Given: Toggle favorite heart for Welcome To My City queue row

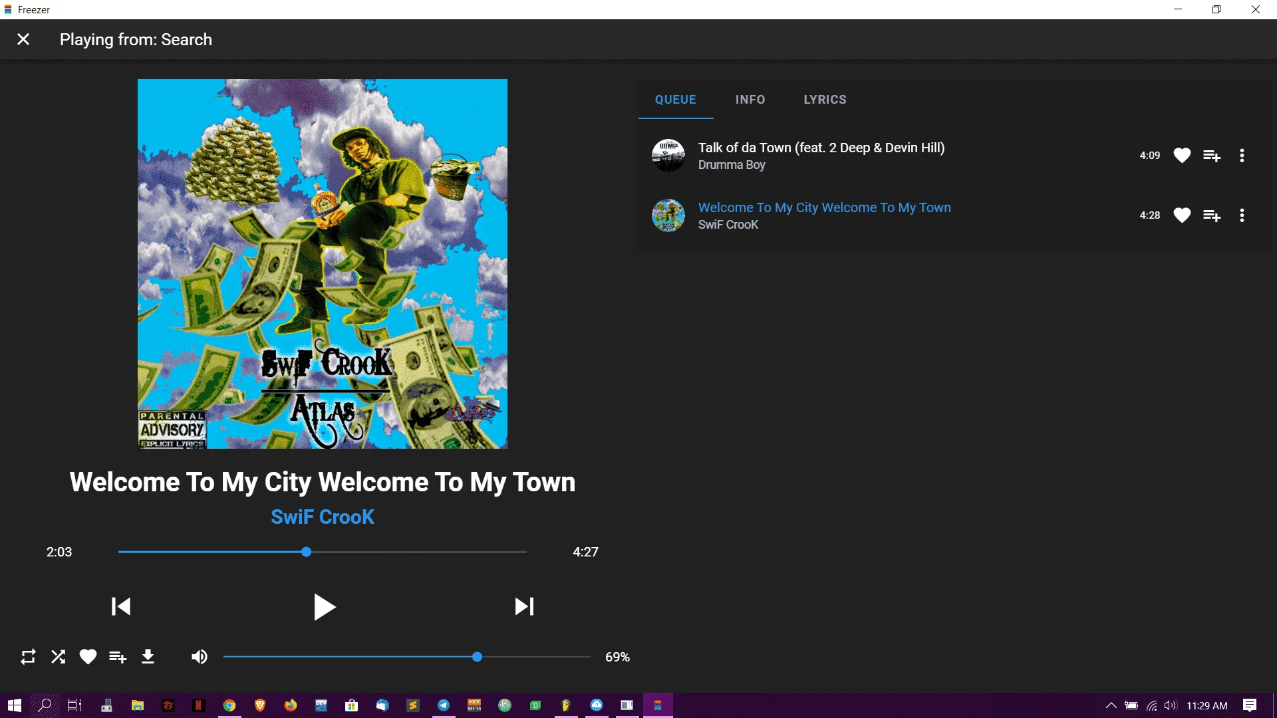Looking at the screenshot, I should [1182, 215].
